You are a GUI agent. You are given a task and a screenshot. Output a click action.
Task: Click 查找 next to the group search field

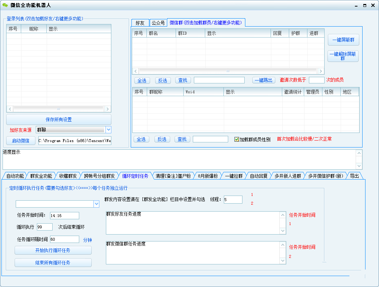point(183,80)
